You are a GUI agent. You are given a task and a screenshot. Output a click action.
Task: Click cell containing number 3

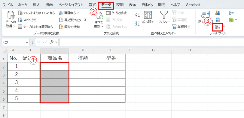point(13,82)
